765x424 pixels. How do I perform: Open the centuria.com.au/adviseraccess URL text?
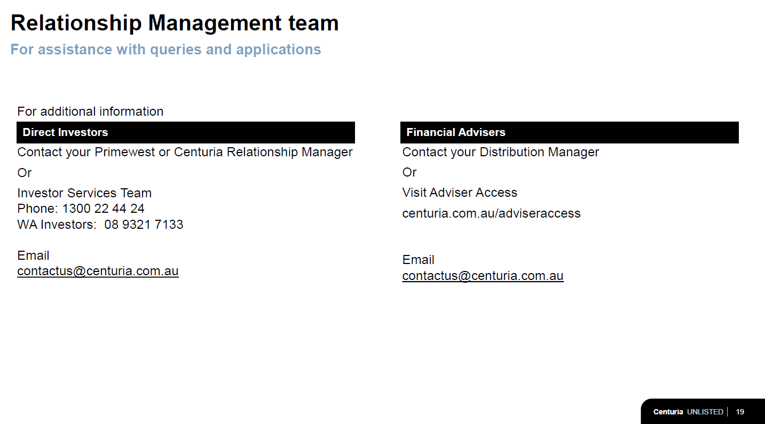point(491,213)
